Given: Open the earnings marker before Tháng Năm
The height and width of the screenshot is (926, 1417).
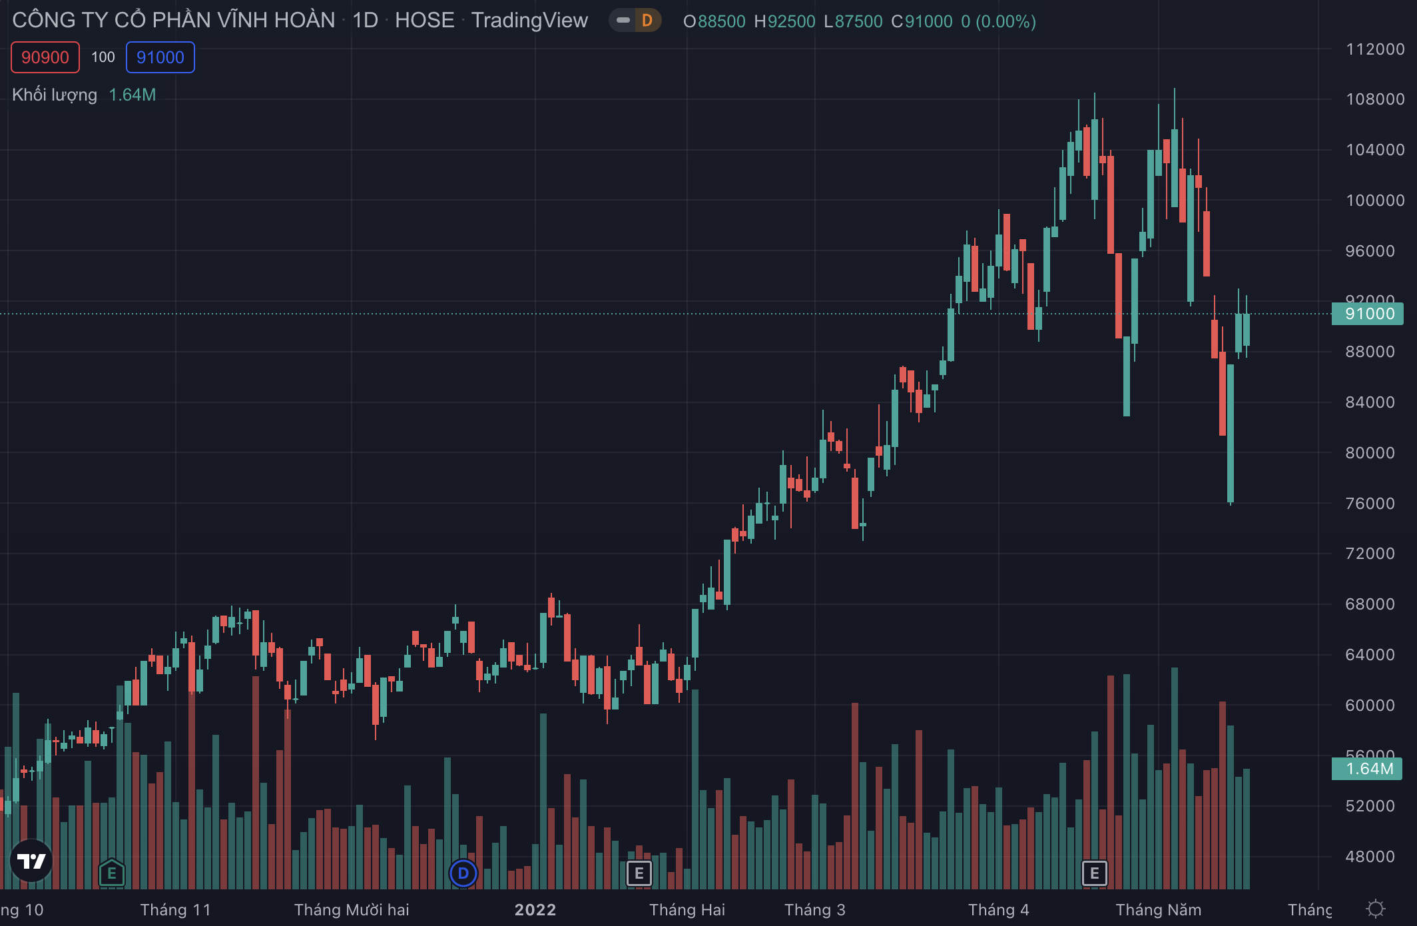Looking at the screenshot, I should coord(1095,873).
